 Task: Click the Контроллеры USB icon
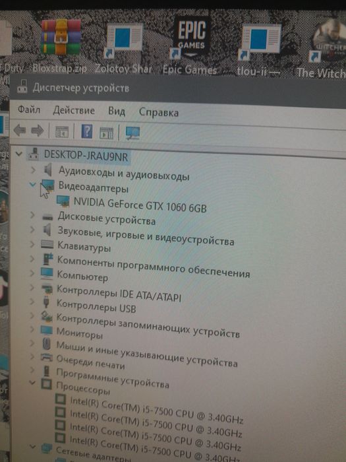46,302
